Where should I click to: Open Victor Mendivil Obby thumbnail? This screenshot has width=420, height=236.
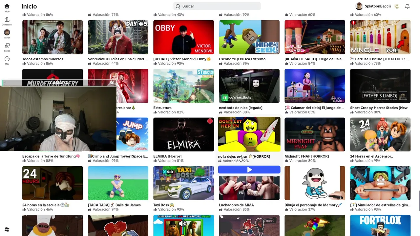pos(183,37)
